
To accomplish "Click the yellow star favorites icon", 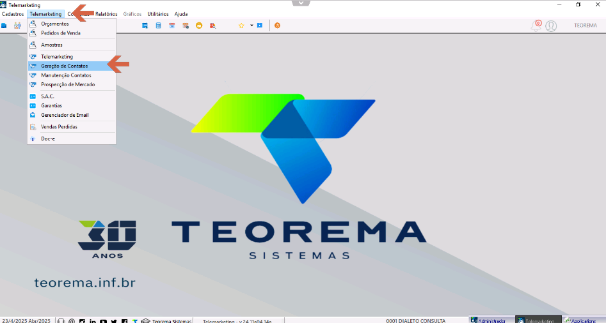I will pyautogui.click(x=241, y=26).
